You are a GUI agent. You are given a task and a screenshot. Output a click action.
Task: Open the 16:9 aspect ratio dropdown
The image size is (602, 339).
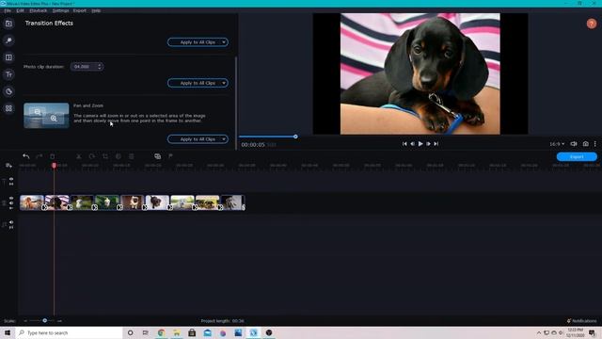click(557, 144)
